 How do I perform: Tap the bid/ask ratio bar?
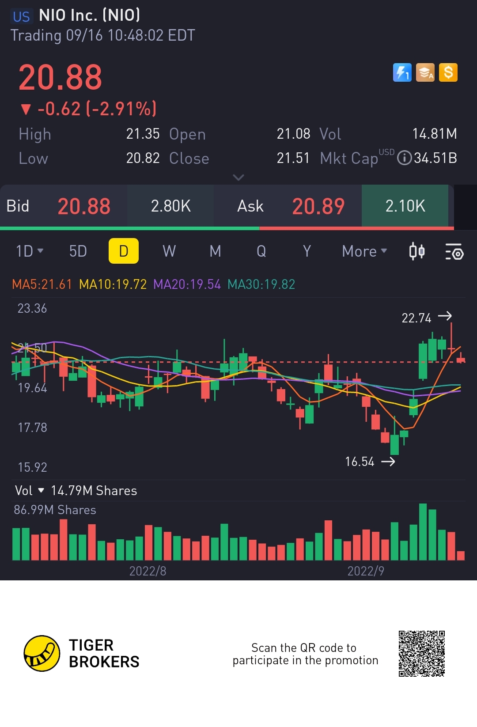pyautogui.click(x=227, y=228)
